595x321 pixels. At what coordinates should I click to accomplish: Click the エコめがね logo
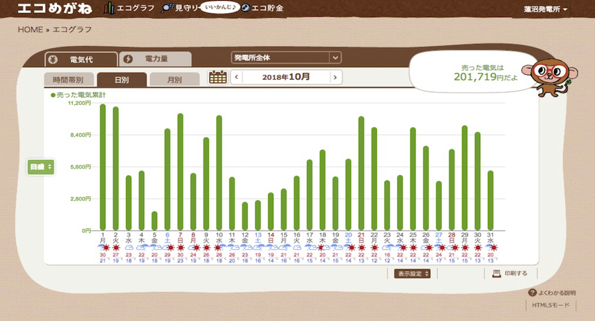click(x=55, y=8)
